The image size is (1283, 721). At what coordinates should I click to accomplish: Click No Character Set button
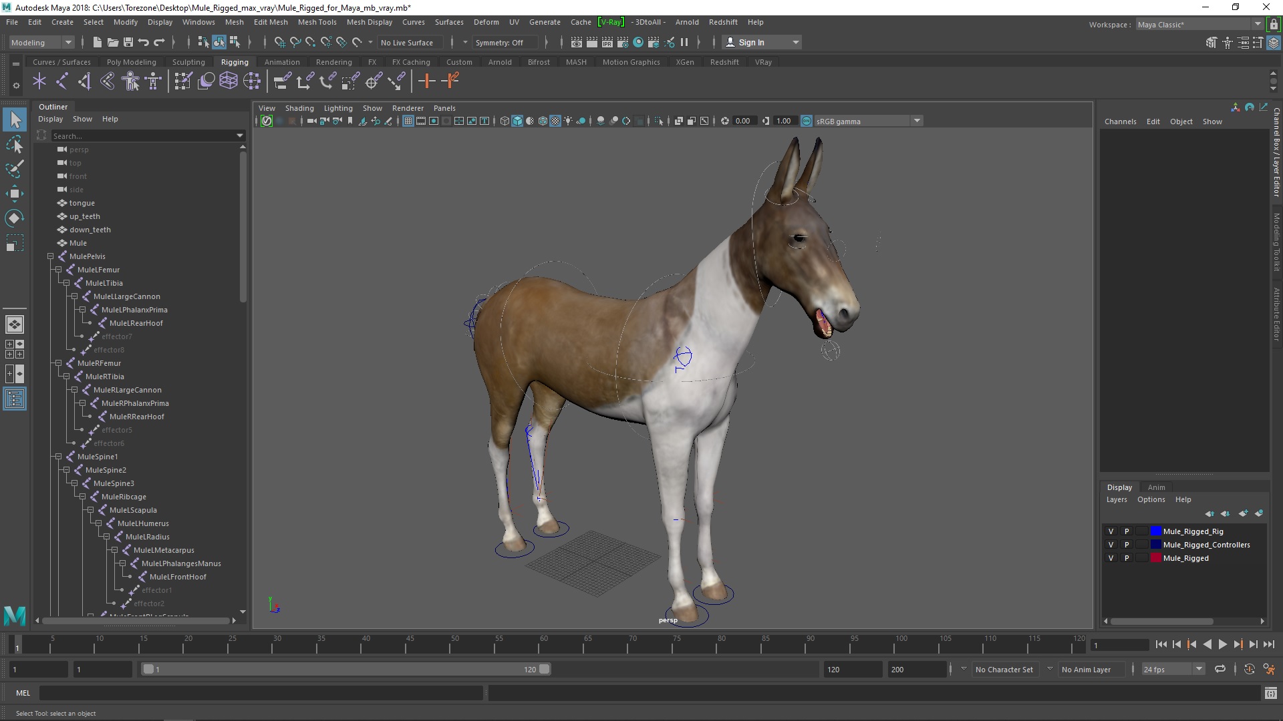[x=1004, y=669]
